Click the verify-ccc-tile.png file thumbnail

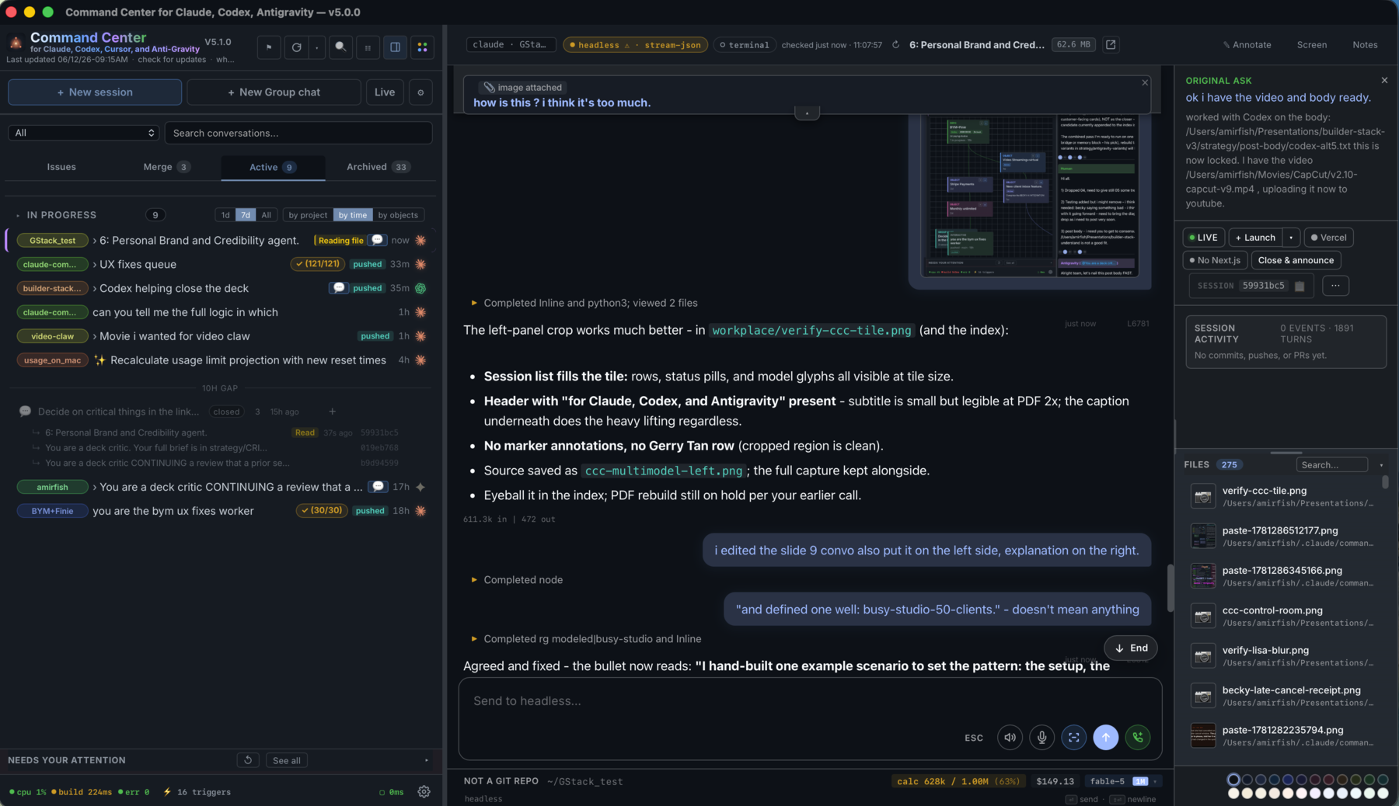tap(1202, 496)
